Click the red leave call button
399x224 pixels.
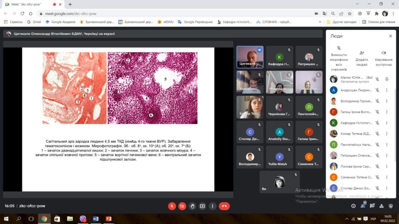click(224, 206)
